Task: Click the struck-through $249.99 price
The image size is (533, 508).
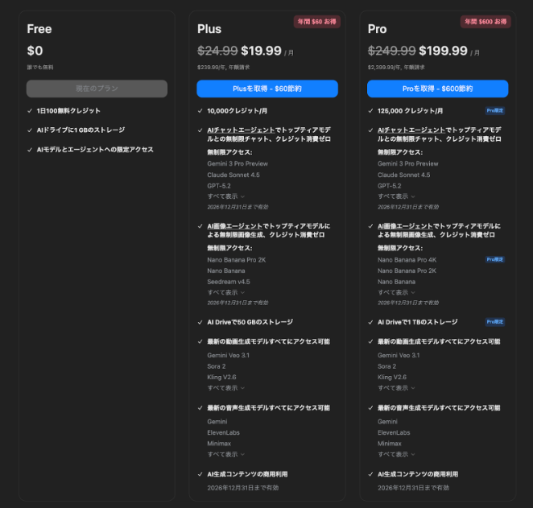Action: [391, 51]
